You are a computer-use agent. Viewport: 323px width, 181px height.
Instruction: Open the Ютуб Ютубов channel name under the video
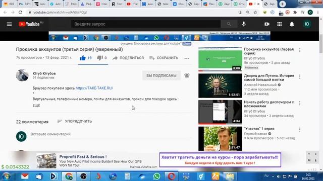coord(44,73)
